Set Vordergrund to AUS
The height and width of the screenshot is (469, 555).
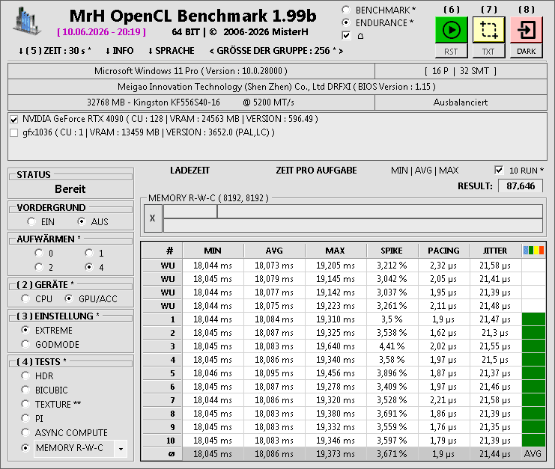click(x=82, y=221)
